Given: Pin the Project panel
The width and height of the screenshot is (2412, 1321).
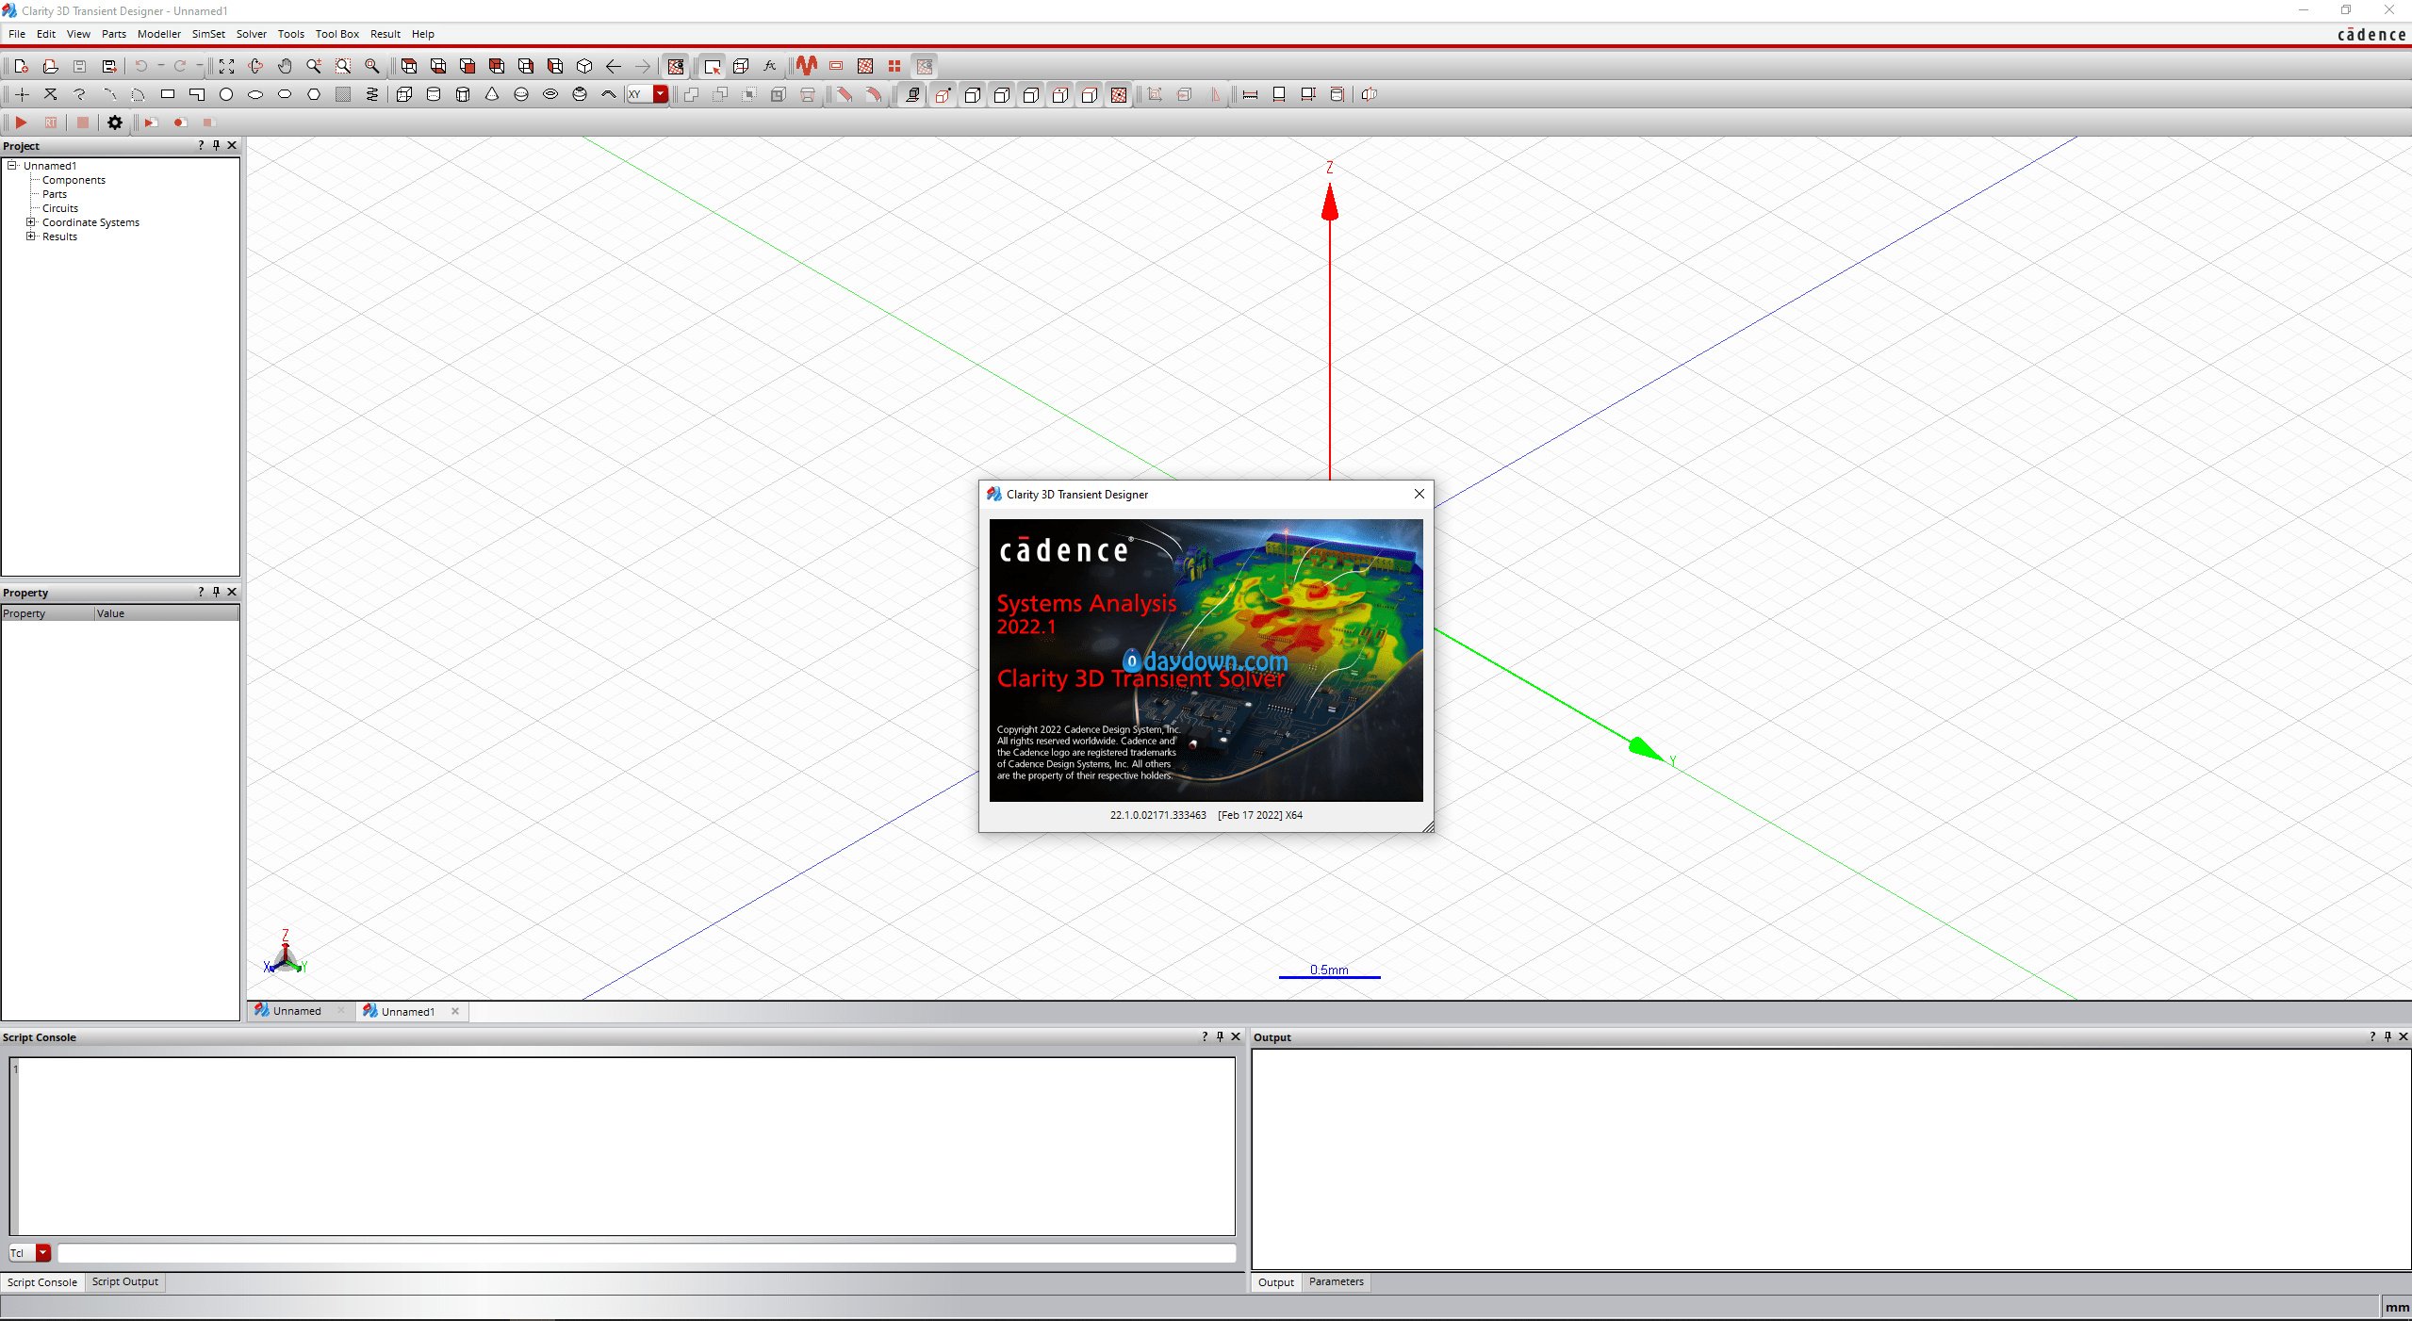Looking at the screenshot, I should click(x=216, y=145).
